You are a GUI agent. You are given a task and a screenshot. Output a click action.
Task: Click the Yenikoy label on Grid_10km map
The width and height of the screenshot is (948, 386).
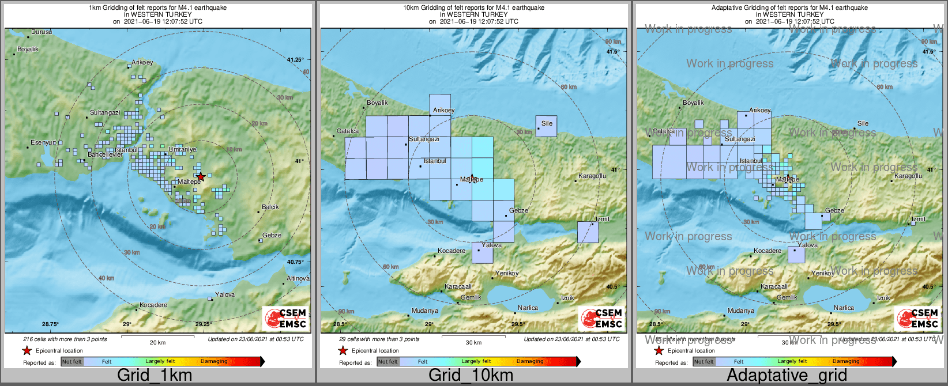(507, 273)
